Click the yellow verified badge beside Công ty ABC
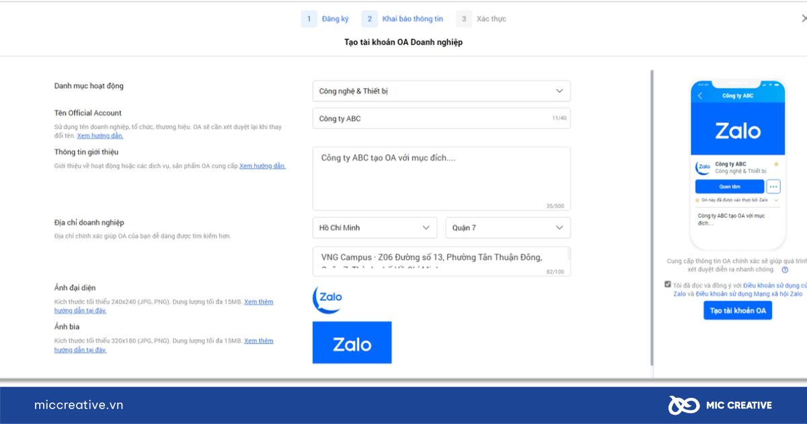Viewport: 807px width, 424px height. (777, 164)
